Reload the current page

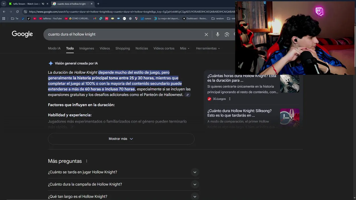(17, 12)
